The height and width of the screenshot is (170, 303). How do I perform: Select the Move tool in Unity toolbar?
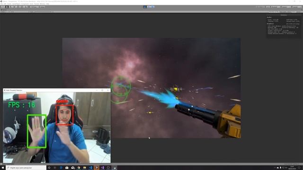[x=7, y=7]
